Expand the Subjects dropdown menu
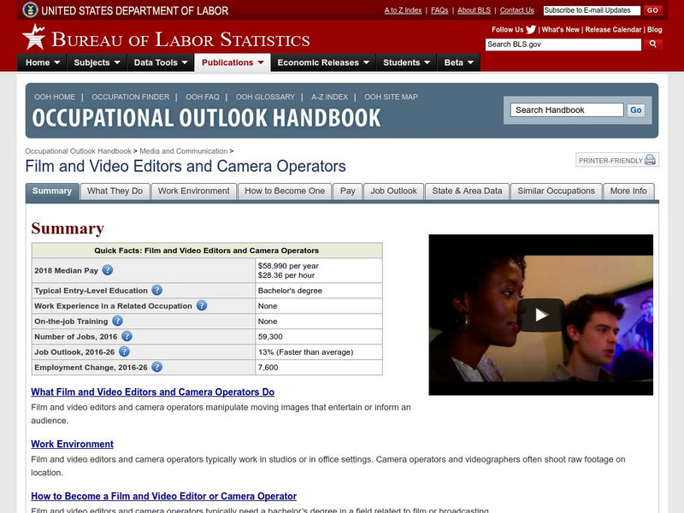 click(x=97, y=62)
